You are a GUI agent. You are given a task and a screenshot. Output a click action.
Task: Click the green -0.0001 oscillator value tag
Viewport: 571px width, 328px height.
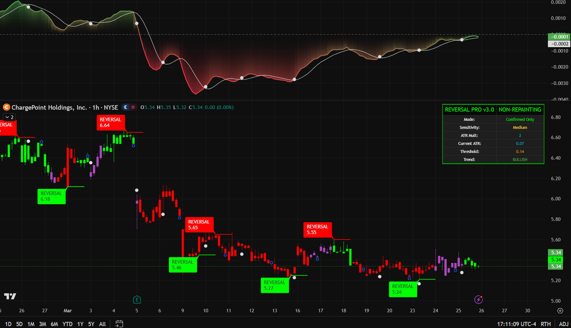click(559, 37)
